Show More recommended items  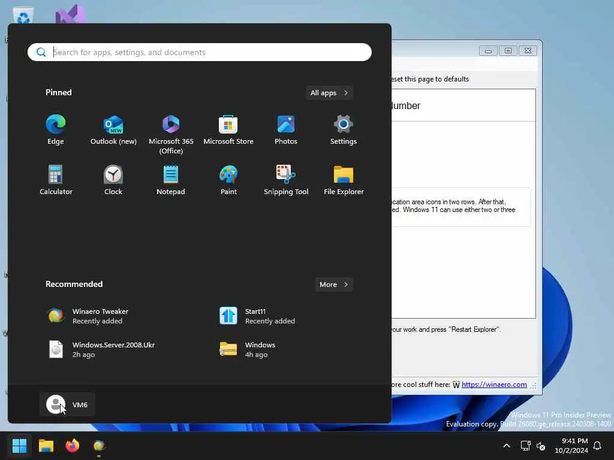[333, 285]
